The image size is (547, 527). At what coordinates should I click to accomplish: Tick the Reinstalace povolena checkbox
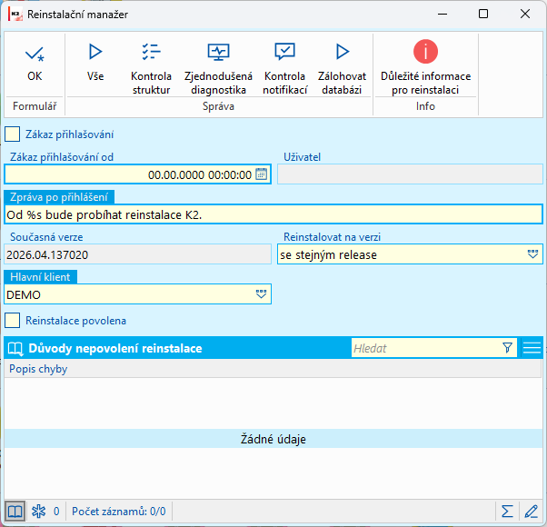(12, 321)
